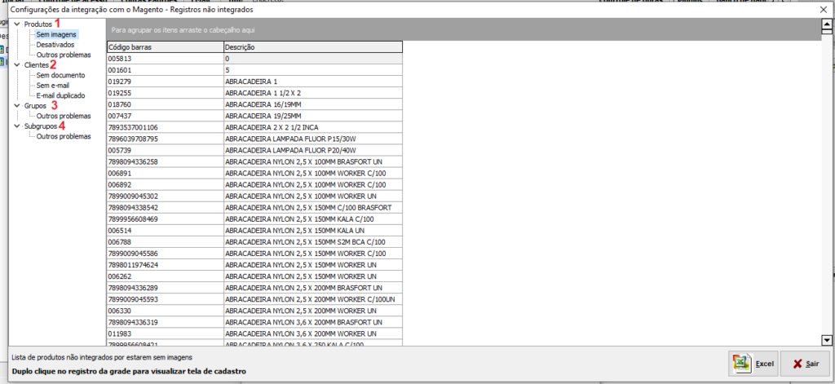Click the Excel spreadsheet icon
Viewport: 835px width, 384px height.
coord(741,364)
